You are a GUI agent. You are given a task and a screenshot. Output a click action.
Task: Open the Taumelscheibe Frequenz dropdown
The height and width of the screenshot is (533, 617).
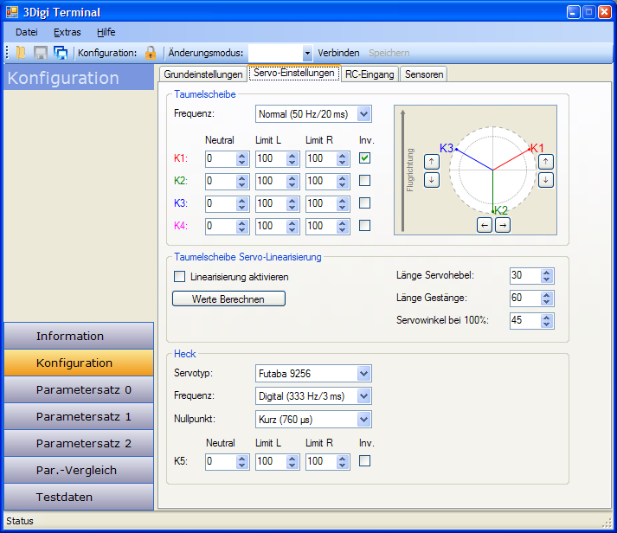(x=364, y=114)
